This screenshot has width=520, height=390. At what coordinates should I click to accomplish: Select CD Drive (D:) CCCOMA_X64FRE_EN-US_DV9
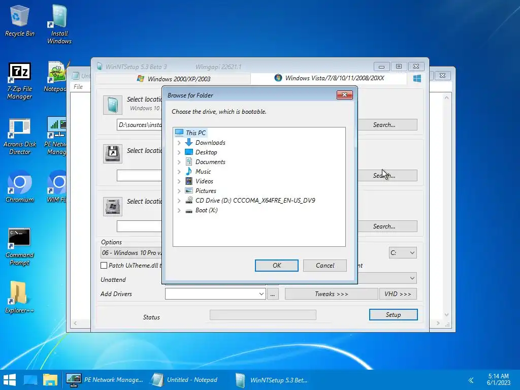click(x=255, y=200)
